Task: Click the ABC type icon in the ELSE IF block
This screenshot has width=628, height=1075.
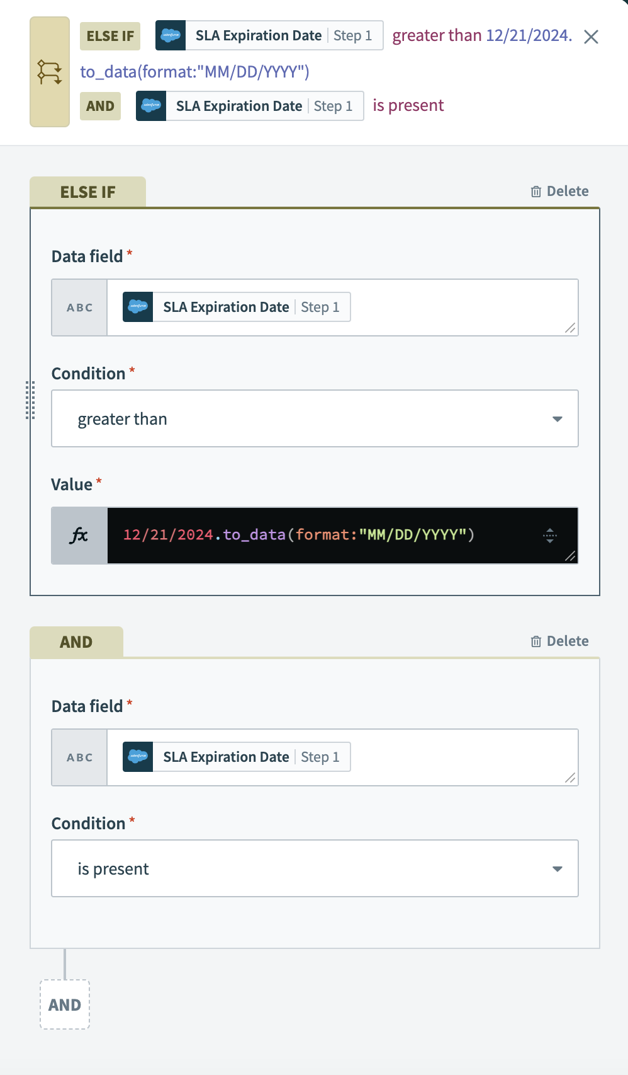Action: pos(79,308)
